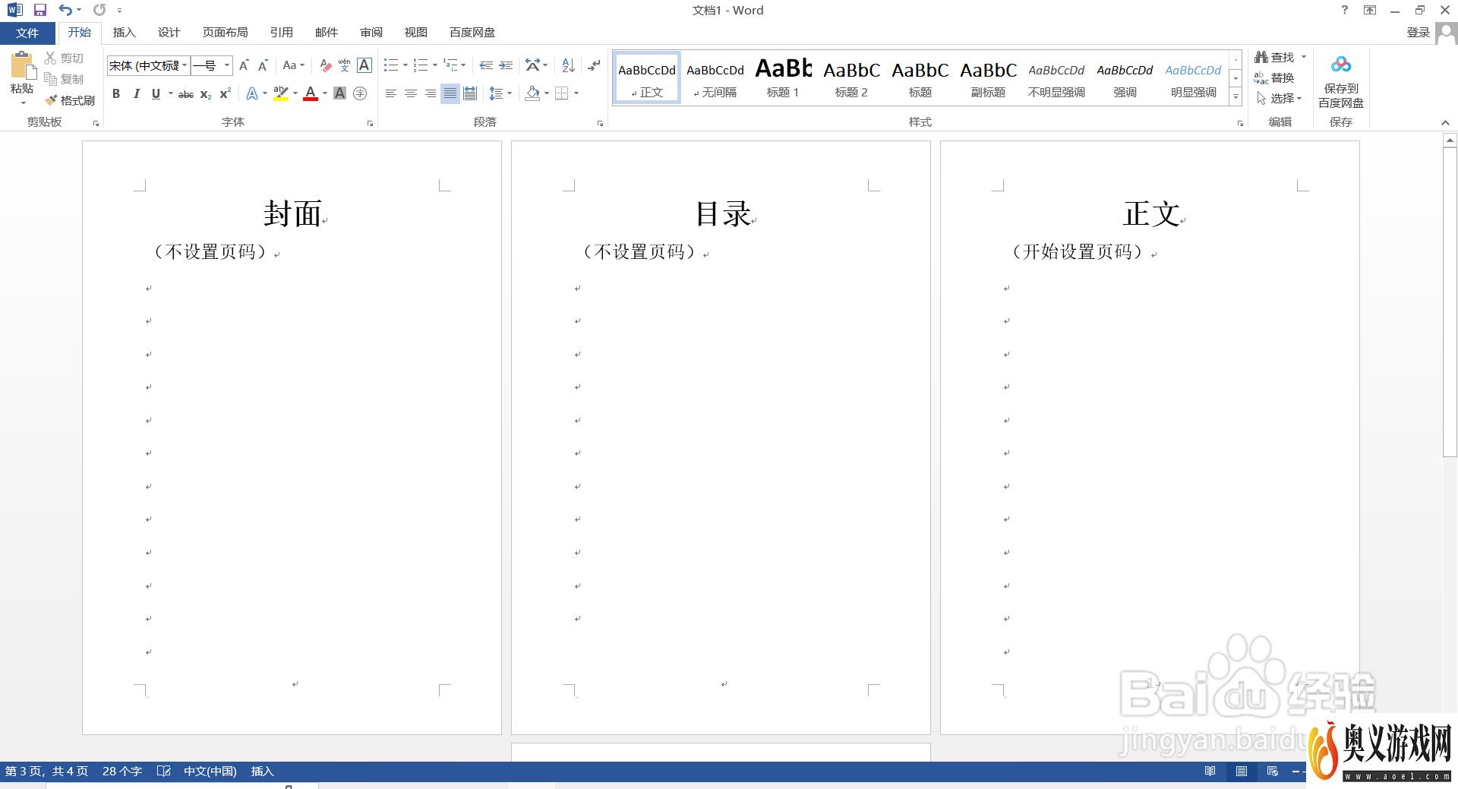Viewport: 1458px width, 789px height.
Task: Click the vertical scrollbar thumb
Action: pos(1450,302)
